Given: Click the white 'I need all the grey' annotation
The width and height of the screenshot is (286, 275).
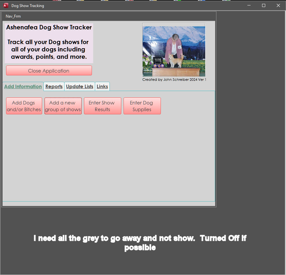Looking at the screenshot, I should click(x=140, y=243).
